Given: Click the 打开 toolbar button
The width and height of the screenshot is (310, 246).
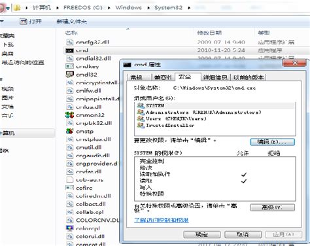Looking at the screenshot, I should pos(31,21).
